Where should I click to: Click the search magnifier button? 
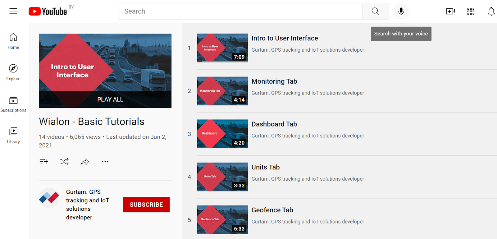[375, 11]
